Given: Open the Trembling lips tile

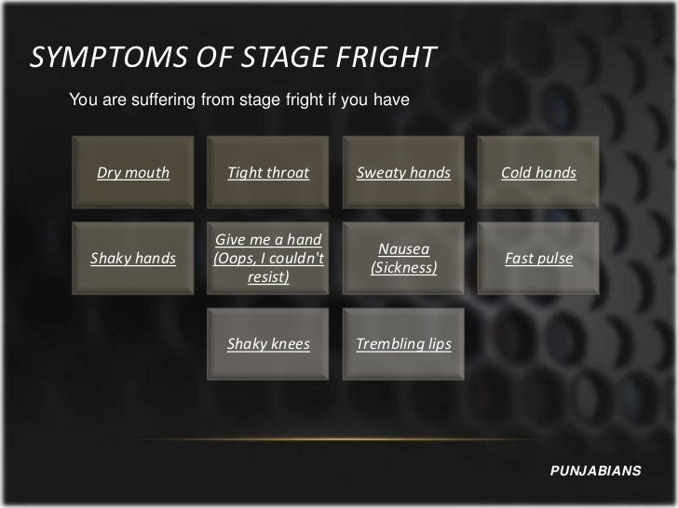Looking at the screenshot, I should (x=403, y=344).
